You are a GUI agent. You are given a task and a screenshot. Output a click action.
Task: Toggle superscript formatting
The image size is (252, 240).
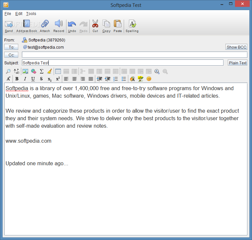[x=58, y=79]
